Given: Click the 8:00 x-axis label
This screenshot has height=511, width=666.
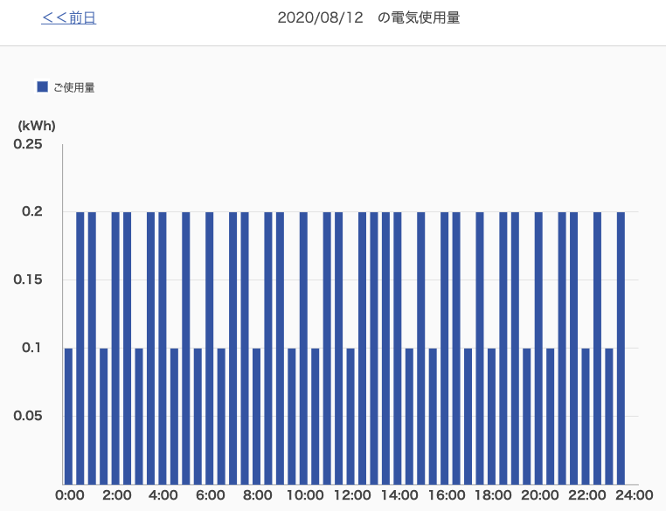Looking at the screenshot, I should (257, 495).
